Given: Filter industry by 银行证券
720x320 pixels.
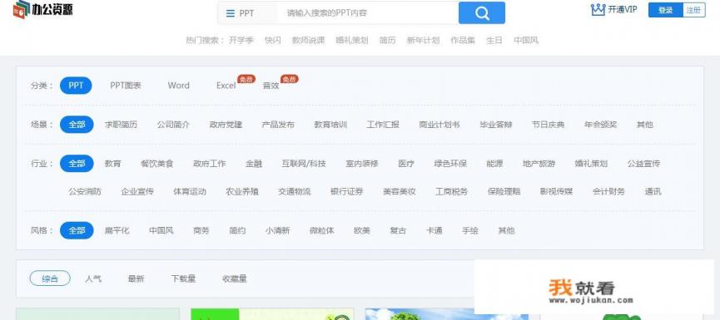Looking at the screenshot, I should coord(347,192).
